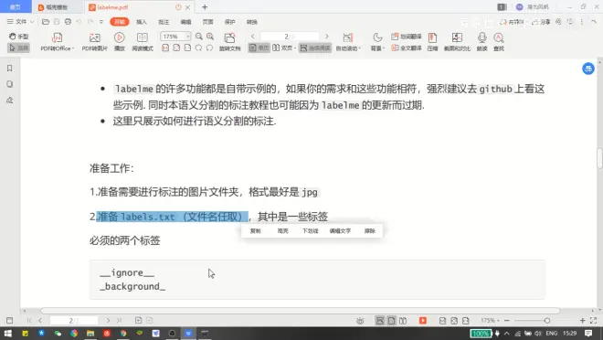Click 复制 in the selection popup
Image resolution: width=603 pixels, height=340 pixels.
coord(255,230)
